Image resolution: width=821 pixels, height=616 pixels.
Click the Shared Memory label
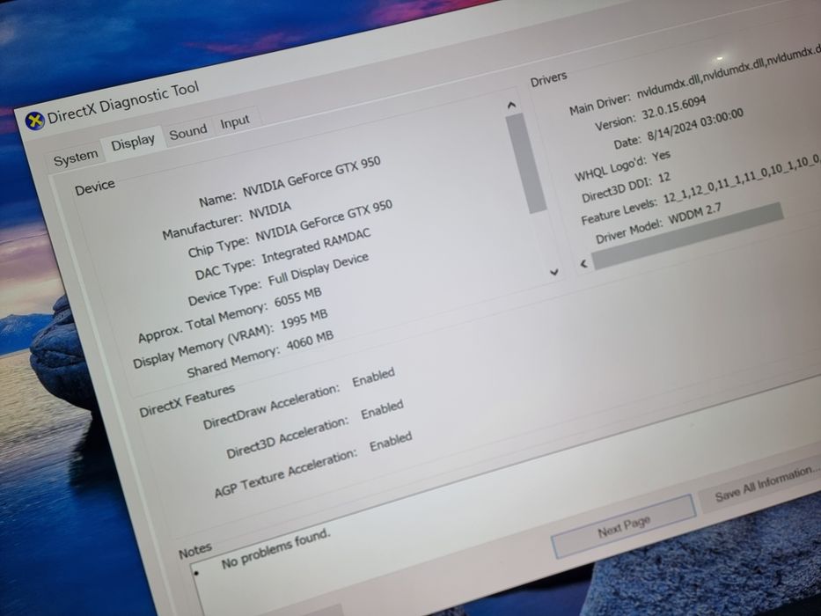point(233,363)
